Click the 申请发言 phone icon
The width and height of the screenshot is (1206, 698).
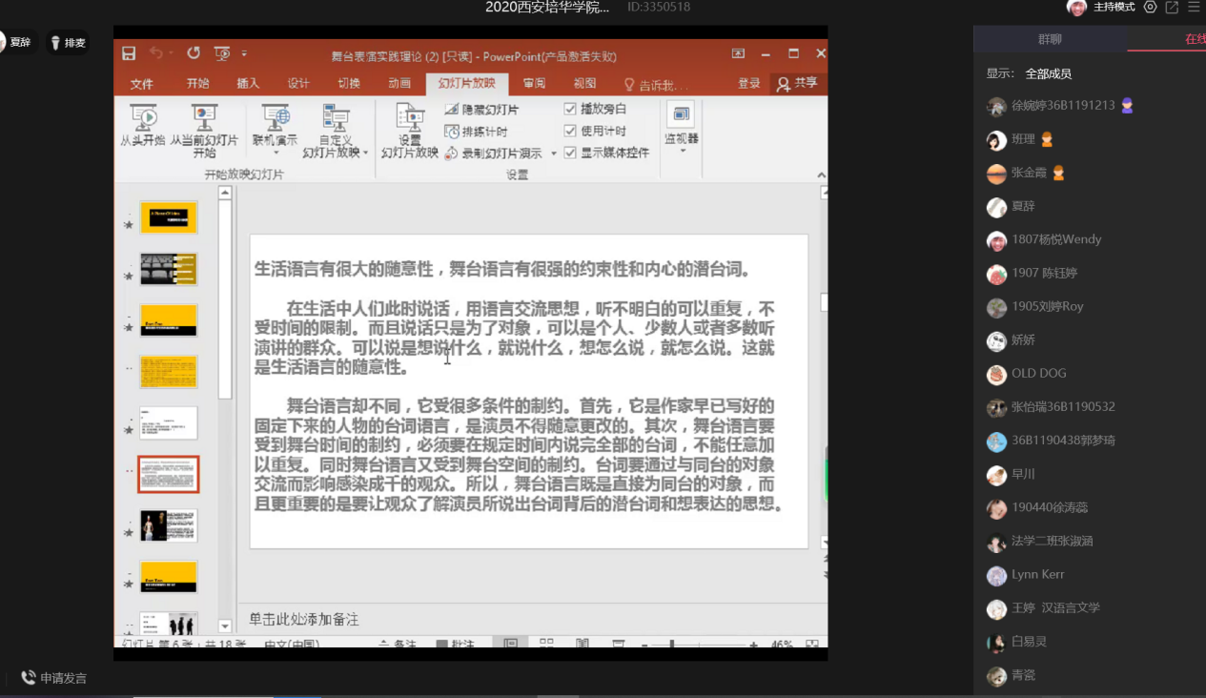click(x=29, y=678)
